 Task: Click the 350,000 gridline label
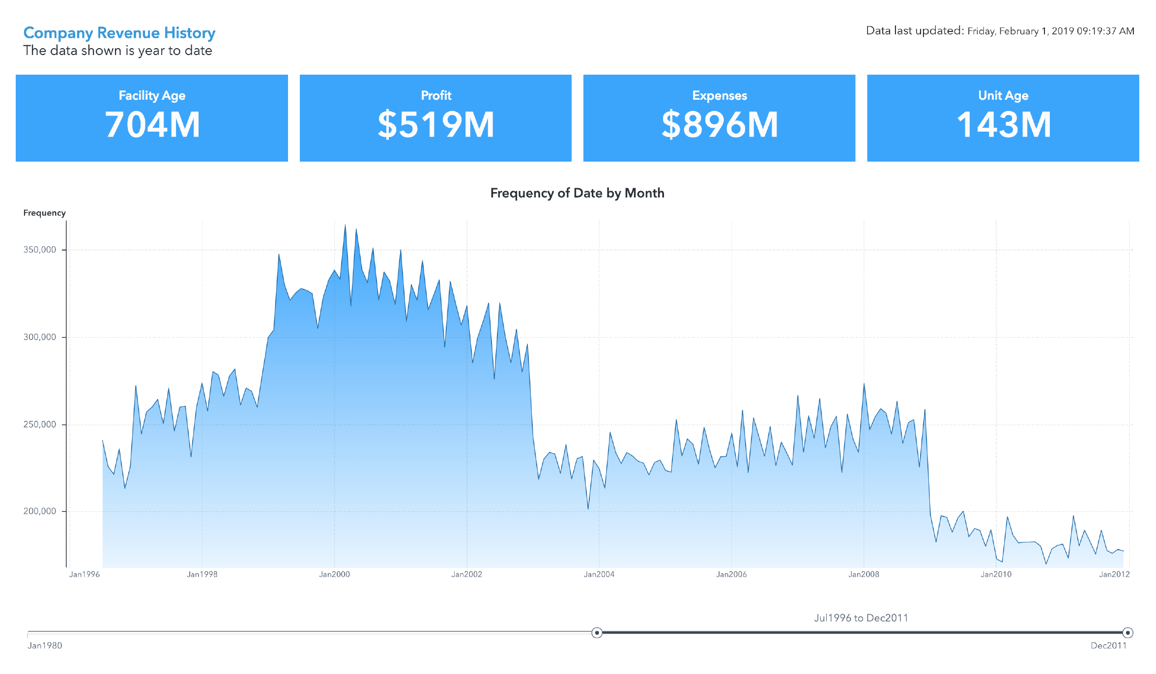tap(39, 250)
